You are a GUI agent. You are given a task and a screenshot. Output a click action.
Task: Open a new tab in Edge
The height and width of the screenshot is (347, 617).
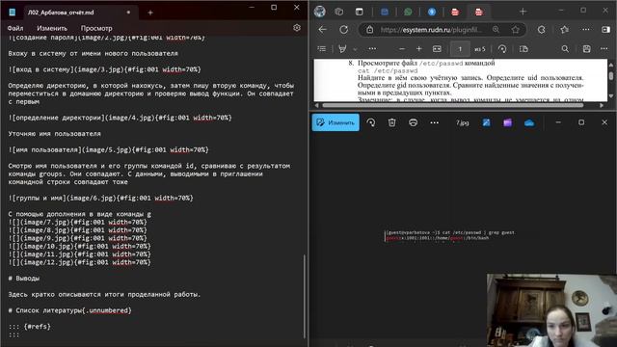[x=523, y=12]
